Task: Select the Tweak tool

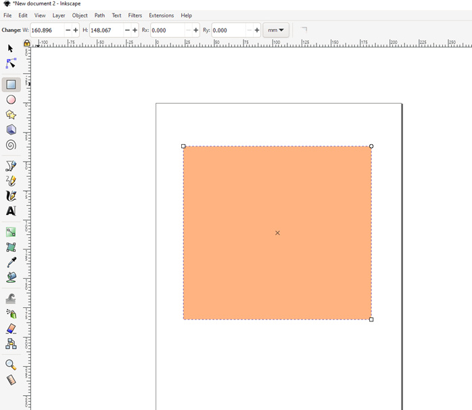Action: 11,298
